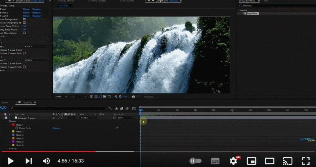Open the 100% magnification dropdown
316x167 pixels.
click(x=61, y=97)
